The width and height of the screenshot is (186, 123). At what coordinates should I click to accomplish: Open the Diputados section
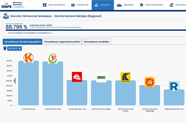click(x=125, y=5)
